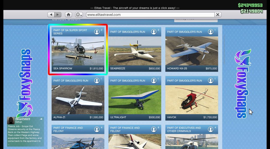
Task: Click Executives and Other Criminals helicopter card image
Action: click(x=192, y=142)
